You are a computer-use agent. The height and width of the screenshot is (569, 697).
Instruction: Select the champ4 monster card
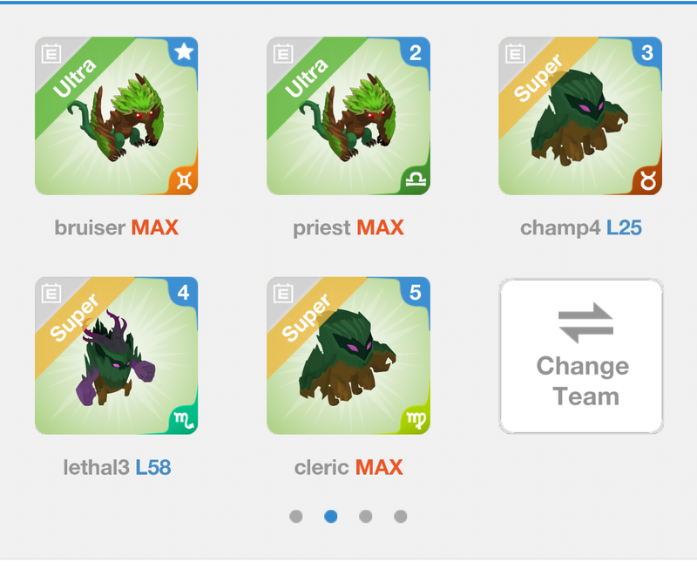(580, 116)
